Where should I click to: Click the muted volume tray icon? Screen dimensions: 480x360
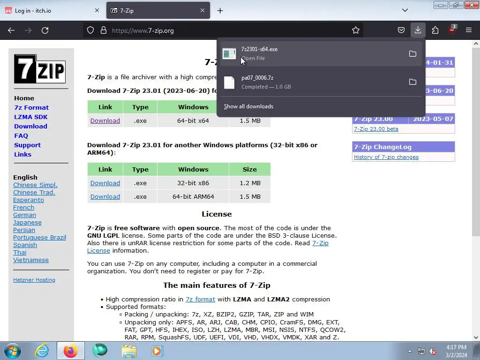433,352
